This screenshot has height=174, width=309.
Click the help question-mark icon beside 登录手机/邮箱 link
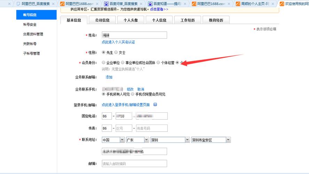(155, 104)
